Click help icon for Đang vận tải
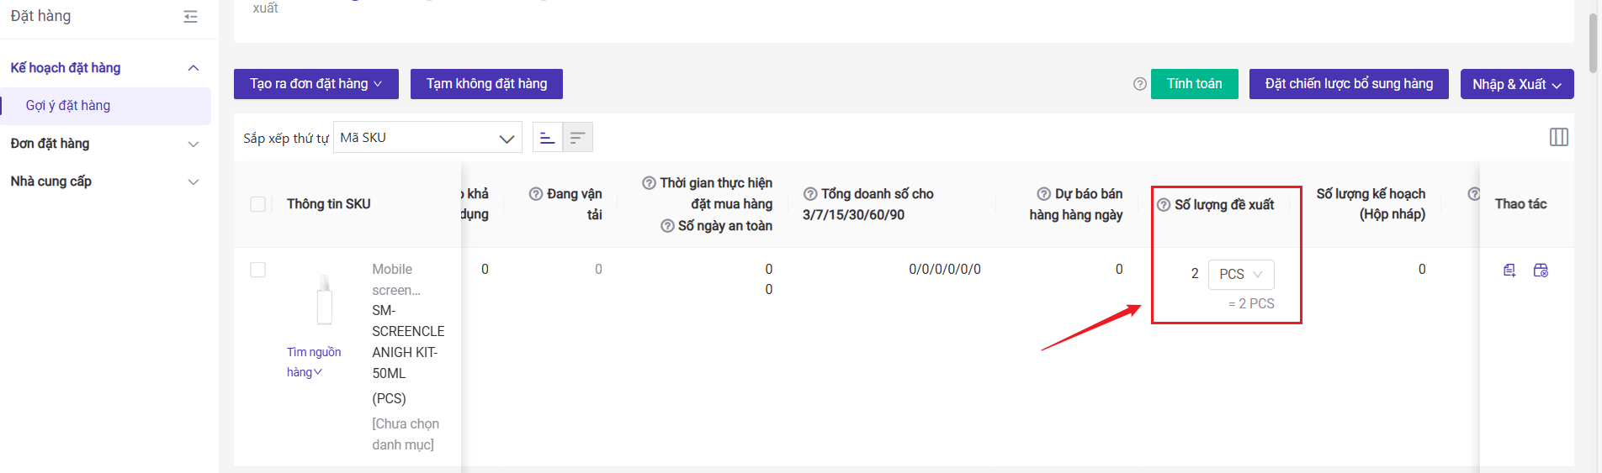Screen dimensions: 1602x473 tap(536, 194)
